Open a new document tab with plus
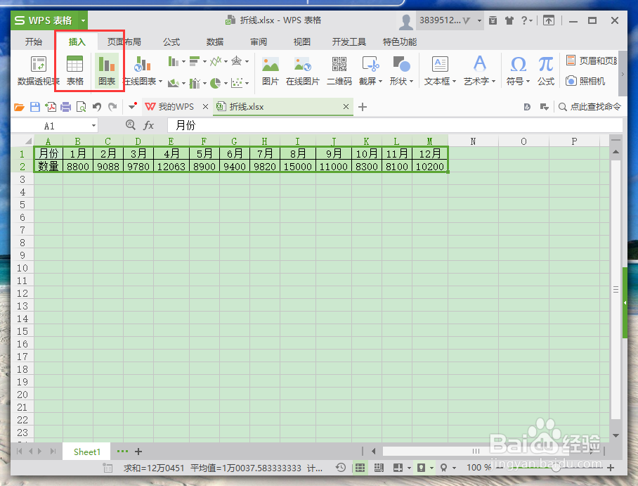Image resolution: width=638 pixels, height=486 pixels. (x=362, y=107)
